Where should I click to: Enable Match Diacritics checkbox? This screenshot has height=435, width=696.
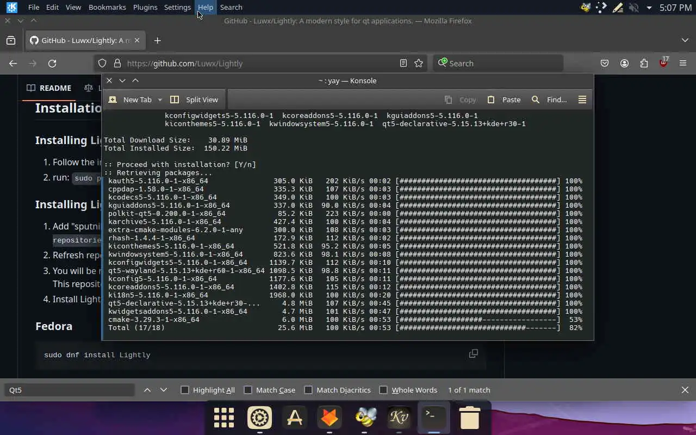click(308, 390)
